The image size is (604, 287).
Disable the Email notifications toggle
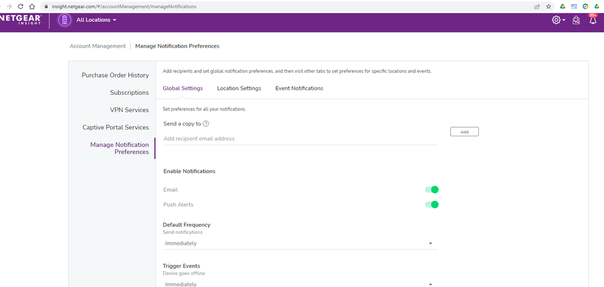(x=432, y=190)
